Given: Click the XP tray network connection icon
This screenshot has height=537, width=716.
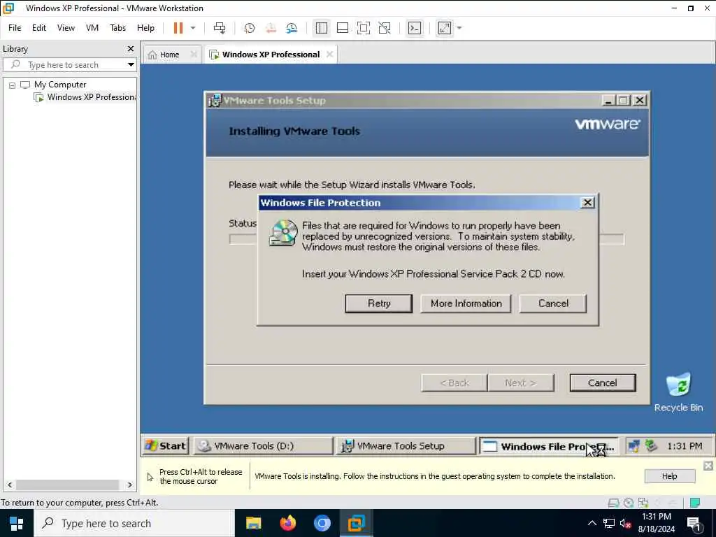Looking at the screenshot, I should click(x=633, y=446).
